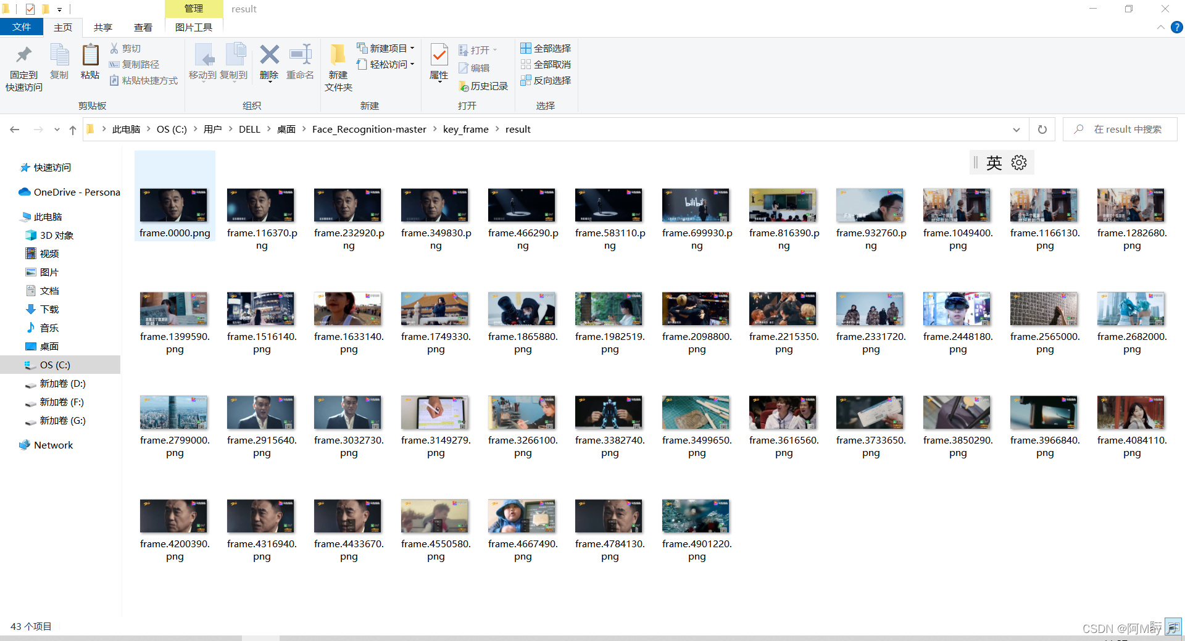Screen dimensions: 1185x641
Task: Open the 文件 file menu tab
Action: click(x=22, y=27)
